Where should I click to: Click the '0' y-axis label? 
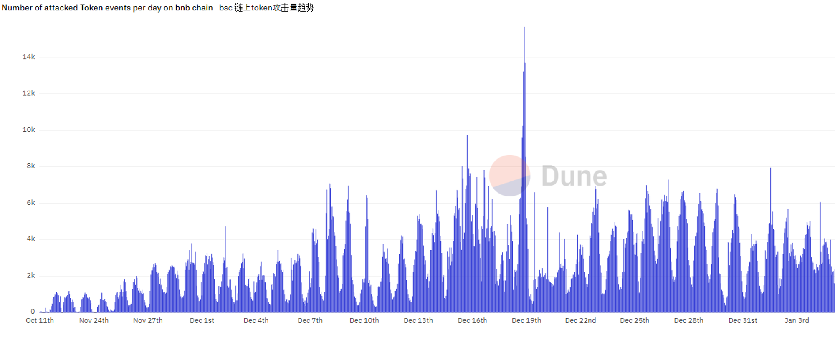(33, 312)
